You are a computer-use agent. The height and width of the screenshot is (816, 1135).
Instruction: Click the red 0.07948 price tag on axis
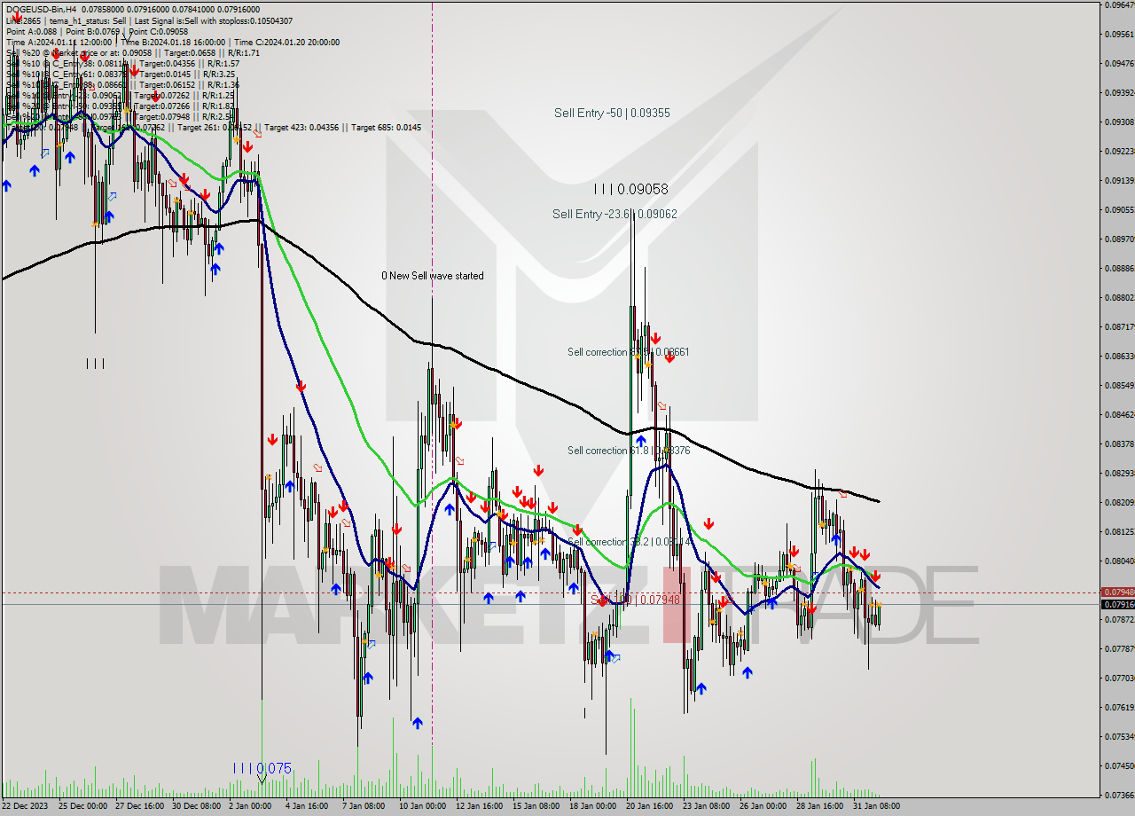point(1117,592)
